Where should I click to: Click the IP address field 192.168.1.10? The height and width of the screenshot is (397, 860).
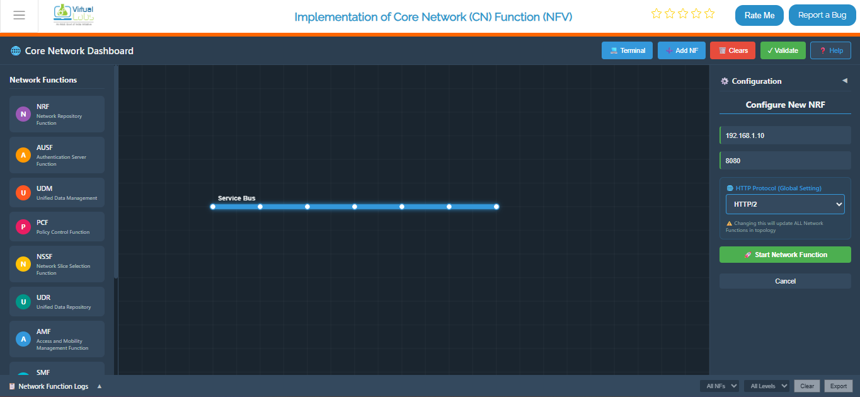pyautogui.click(x=785, y=135)
